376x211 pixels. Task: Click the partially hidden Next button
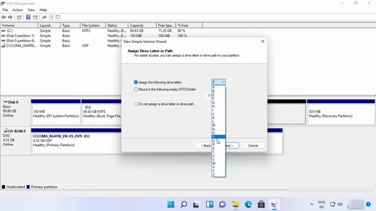(232, 146)
